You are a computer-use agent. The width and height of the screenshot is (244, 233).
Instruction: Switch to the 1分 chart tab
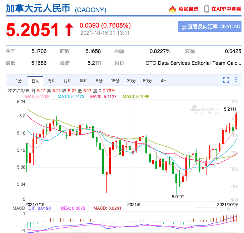point(19,81)
